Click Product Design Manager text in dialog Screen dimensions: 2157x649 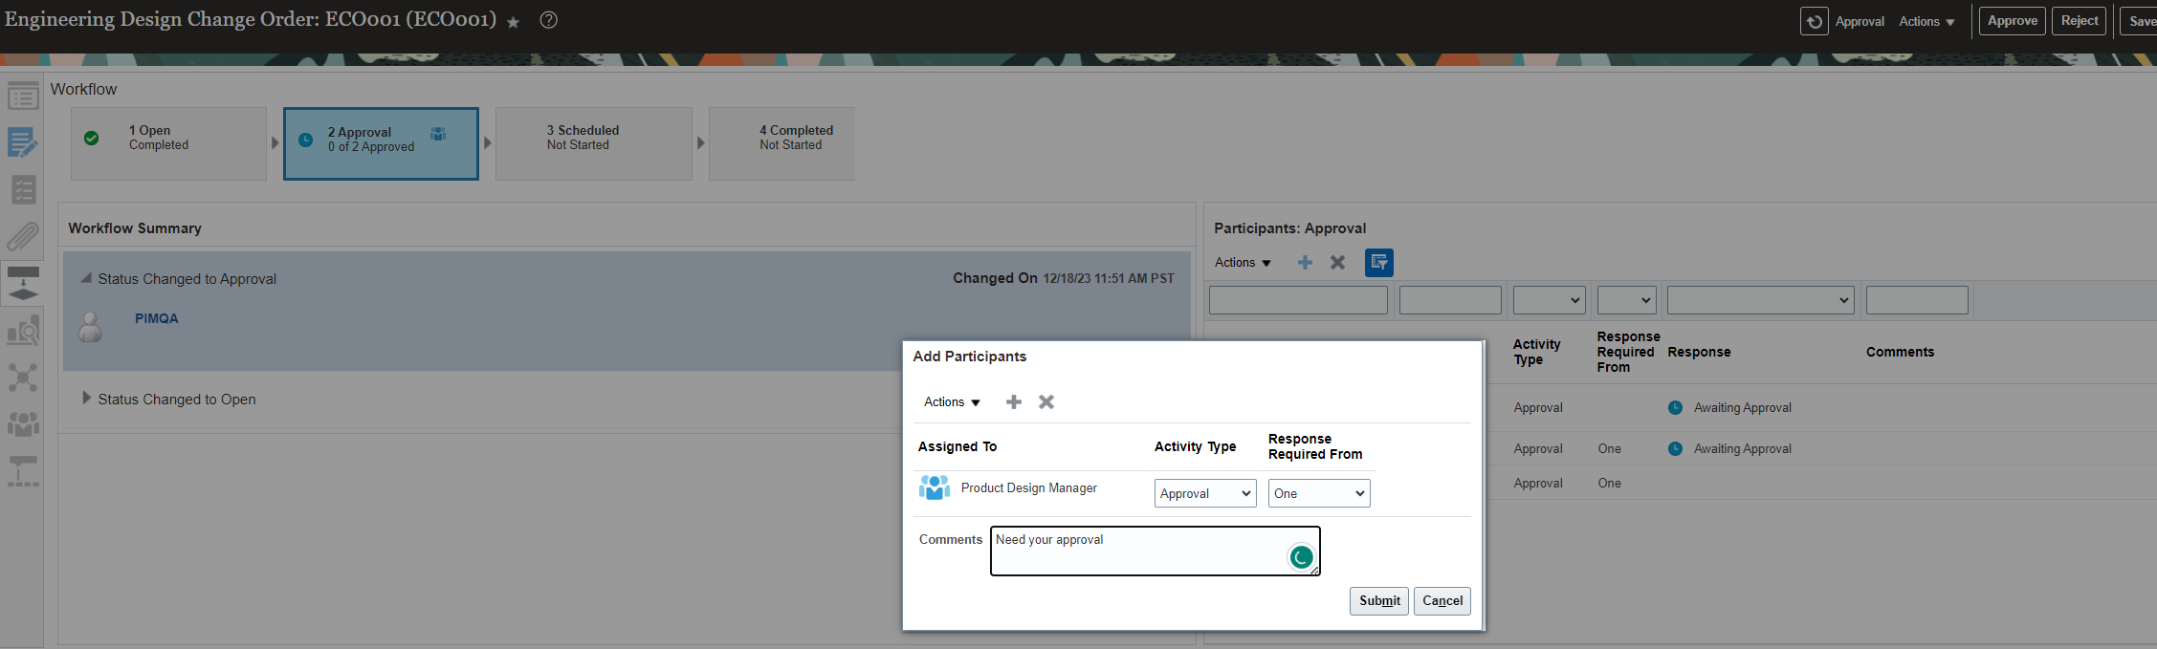tap(1028, 487)
